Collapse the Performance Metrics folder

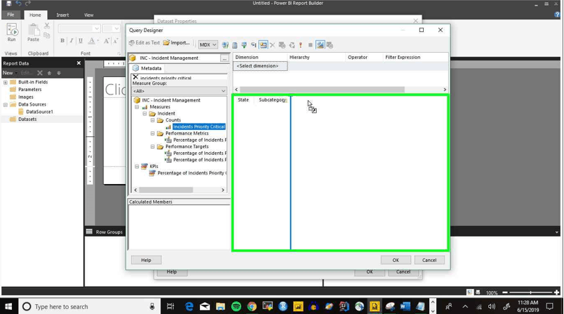coord(153,133)
